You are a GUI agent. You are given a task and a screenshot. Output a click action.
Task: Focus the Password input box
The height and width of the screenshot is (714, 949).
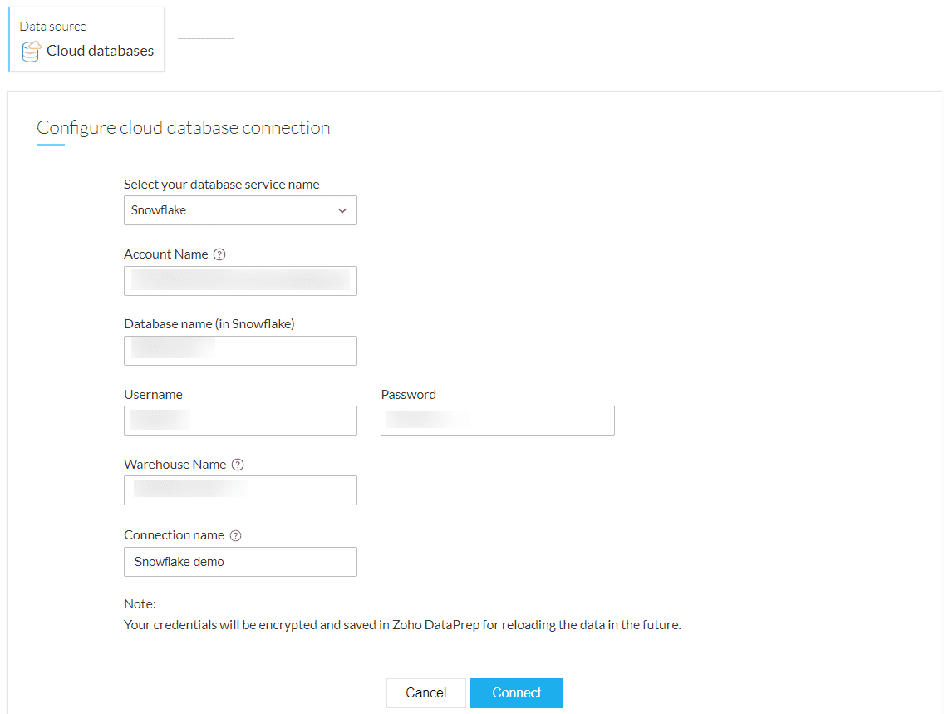tap(497, 421)
